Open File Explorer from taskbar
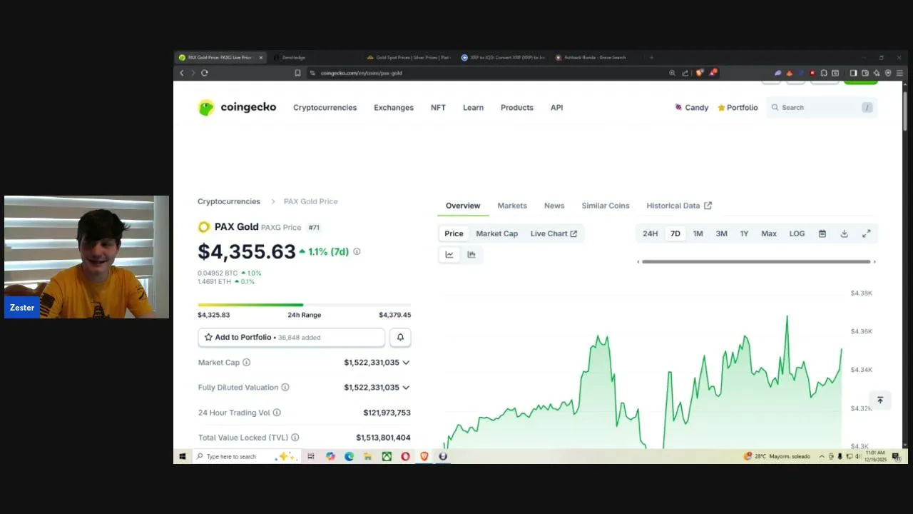913x514 pixels. pos(367,456)
